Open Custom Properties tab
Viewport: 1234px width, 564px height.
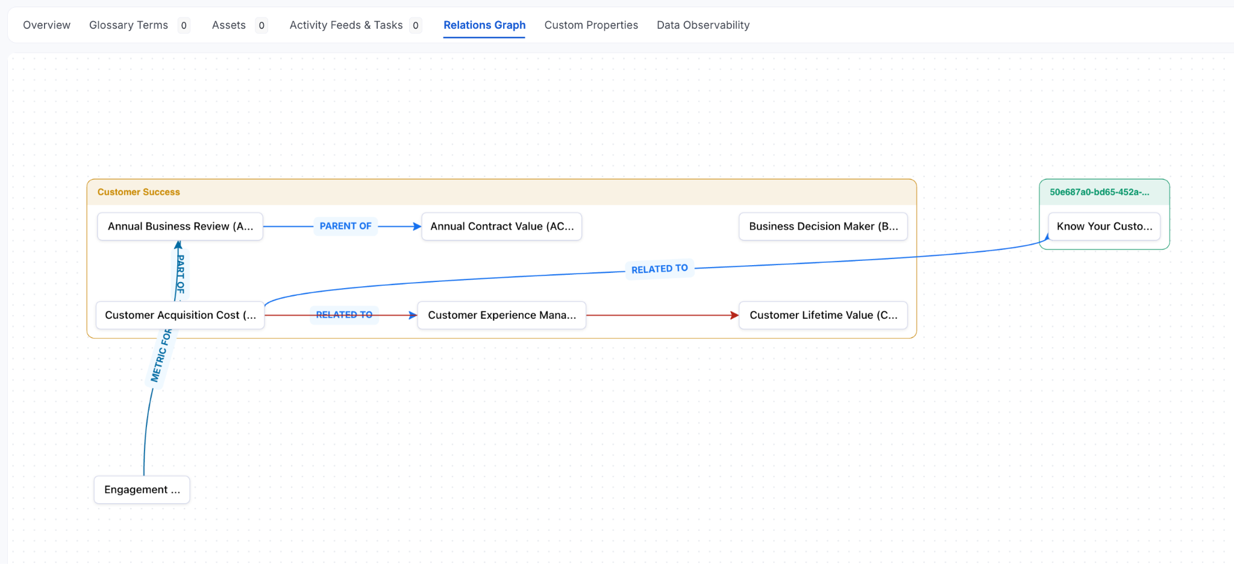coord(590,25)
